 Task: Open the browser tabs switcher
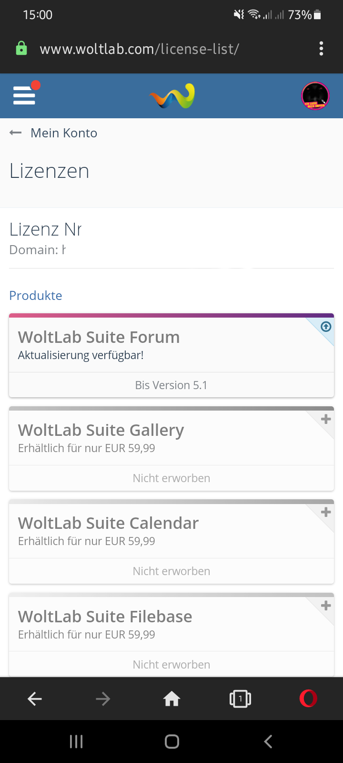(240, 699)
